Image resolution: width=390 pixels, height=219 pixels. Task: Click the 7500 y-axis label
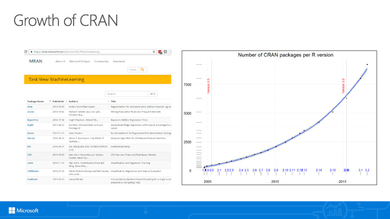click(187, 85)
